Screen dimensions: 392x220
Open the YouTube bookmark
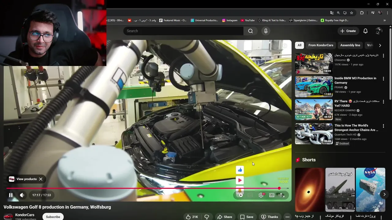pyautogui.click(x=248, y=20)
